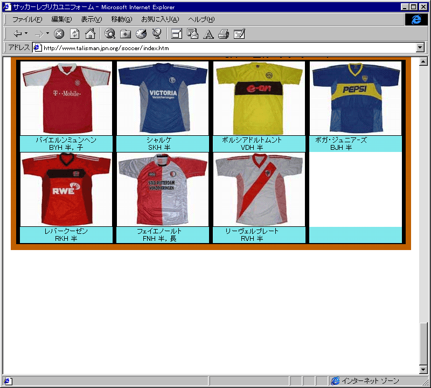This screenshot has width=431, height=388.
Task: Click the Forward arrow button
Action: tap(39, 34)
